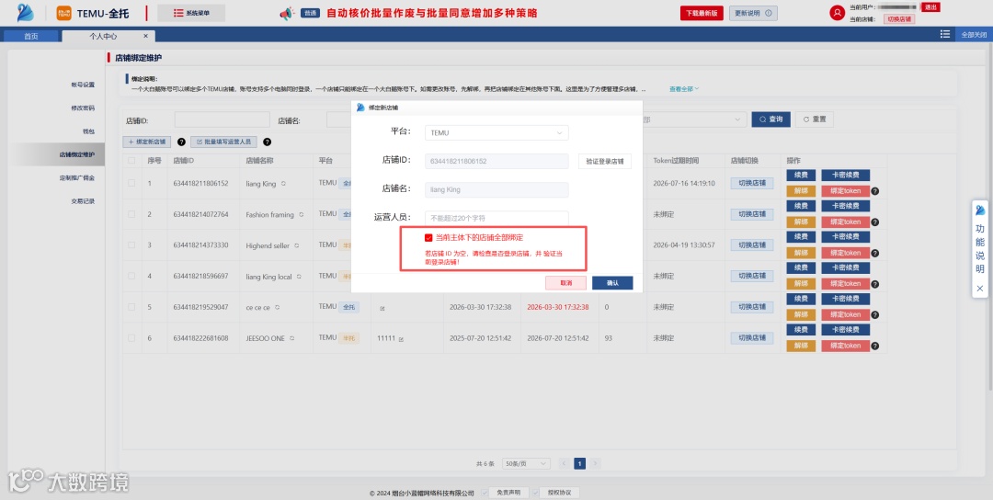The height and width of the screenshot is (500, 993).
Task: Click help icon beside 绑定token in row 5
Action: (x=874, y=315)
